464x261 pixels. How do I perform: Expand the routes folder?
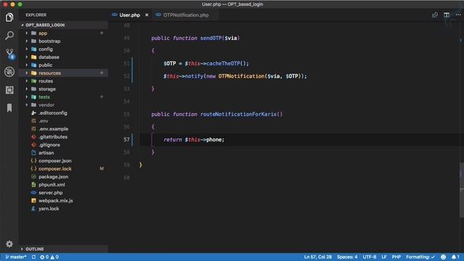[64, 81]
